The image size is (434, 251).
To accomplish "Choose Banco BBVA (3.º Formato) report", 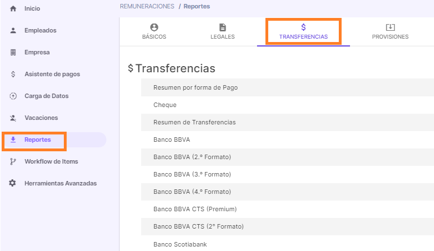I will pos(192,174).
